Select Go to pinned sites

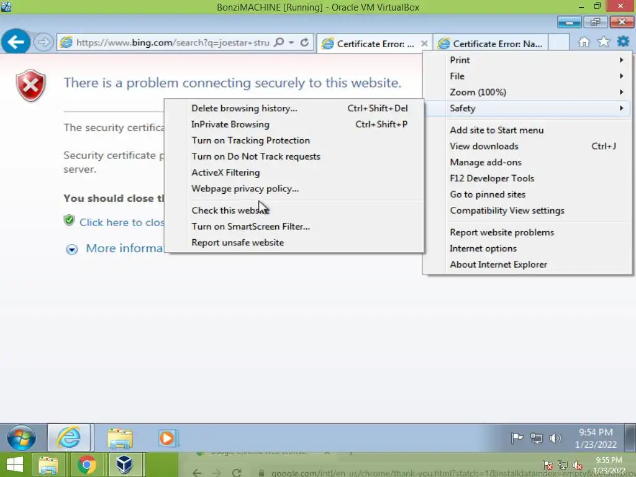tap(527, 194)
